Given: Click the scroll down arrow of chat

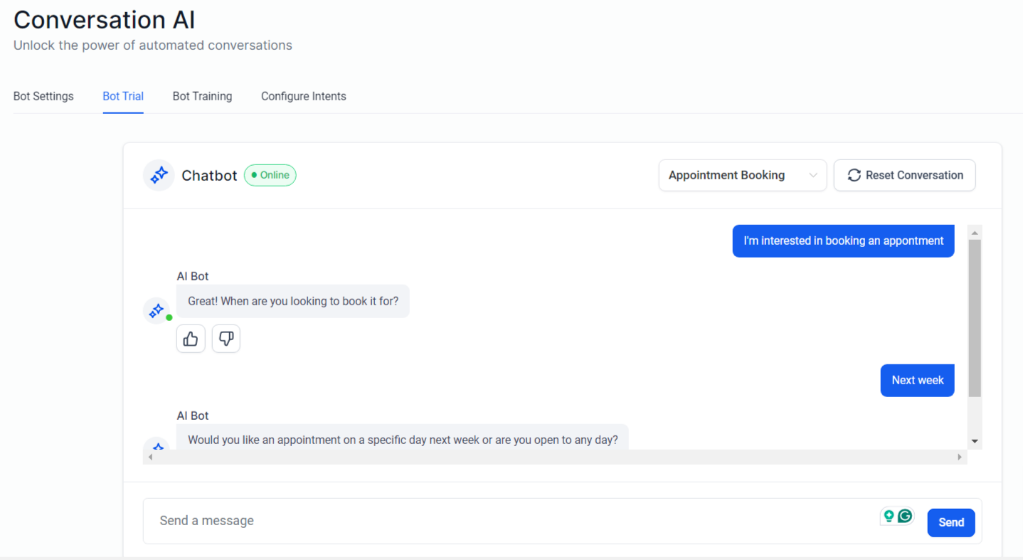Looking at the screenshot, I should (975, 441).
